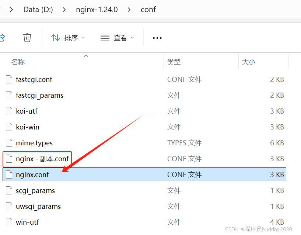Select the koi-win file icon

[9, 127]
